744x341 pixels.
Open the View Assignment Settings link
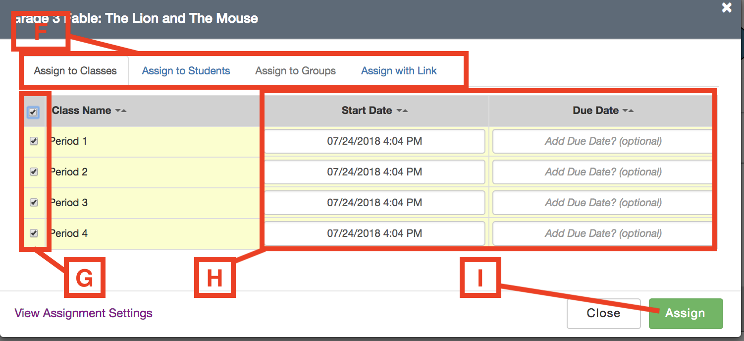click(x=83, y=313)
